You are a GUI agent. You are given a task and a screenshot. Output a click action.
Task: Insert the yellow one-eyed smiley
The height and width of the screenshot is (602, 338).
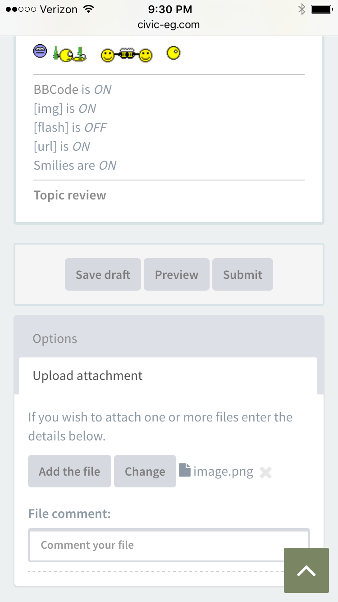pyautogui.click(x=174, y=53)
